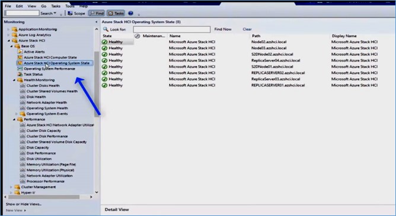Open Memory Utilization (Page File) icon
Screen dimensions: 396x216
[23, 165]
